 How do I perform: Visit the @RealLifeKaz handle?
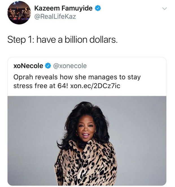(55, 16)
